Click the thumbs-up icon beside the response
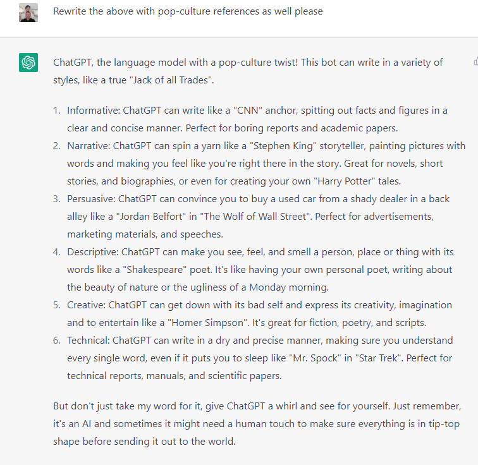This screenshot has height=465, width=478. (x=476, y=61)
